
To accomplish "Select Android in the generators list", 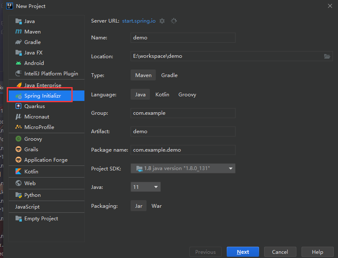I will point(47,63).
